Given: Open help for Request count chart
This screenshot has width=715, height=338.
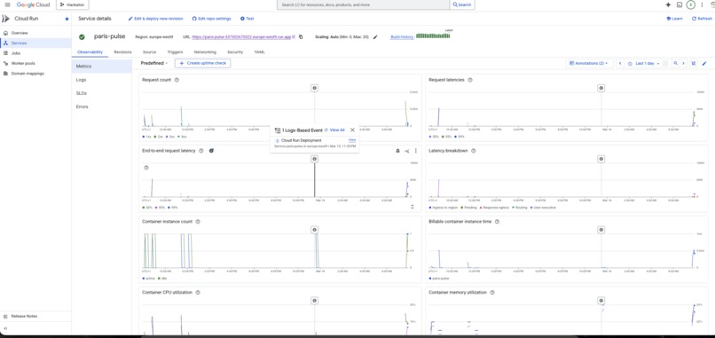Looking at the screenshot, I should tap(177, 80).
